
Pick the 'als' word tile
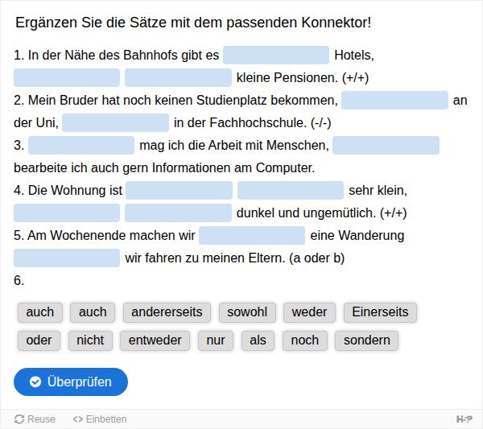pos(258,340)
